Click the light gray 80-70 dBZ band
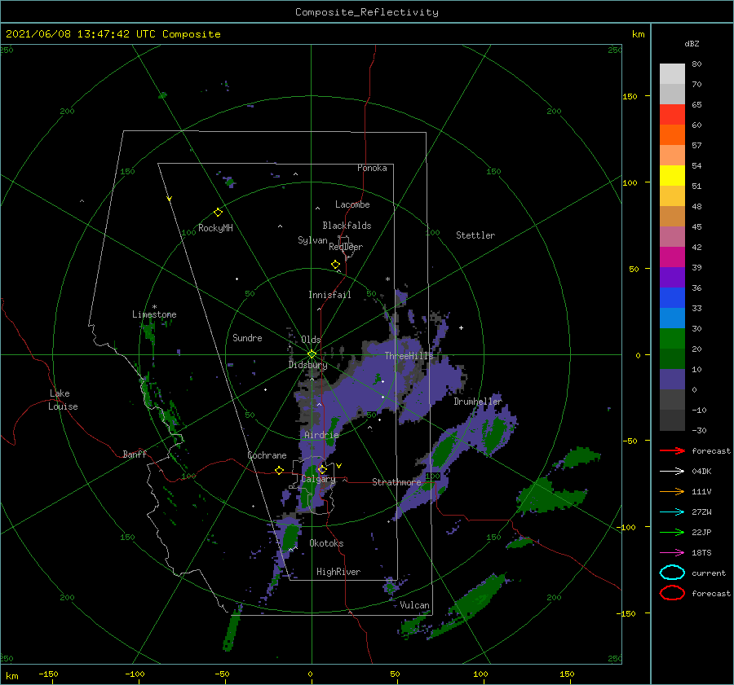 pyautogui.click(x=672, y=74)
